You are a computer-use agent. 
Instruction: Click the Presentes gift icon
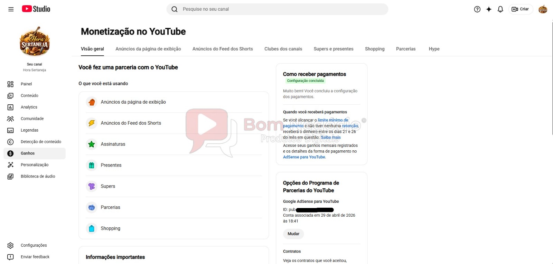92,165
